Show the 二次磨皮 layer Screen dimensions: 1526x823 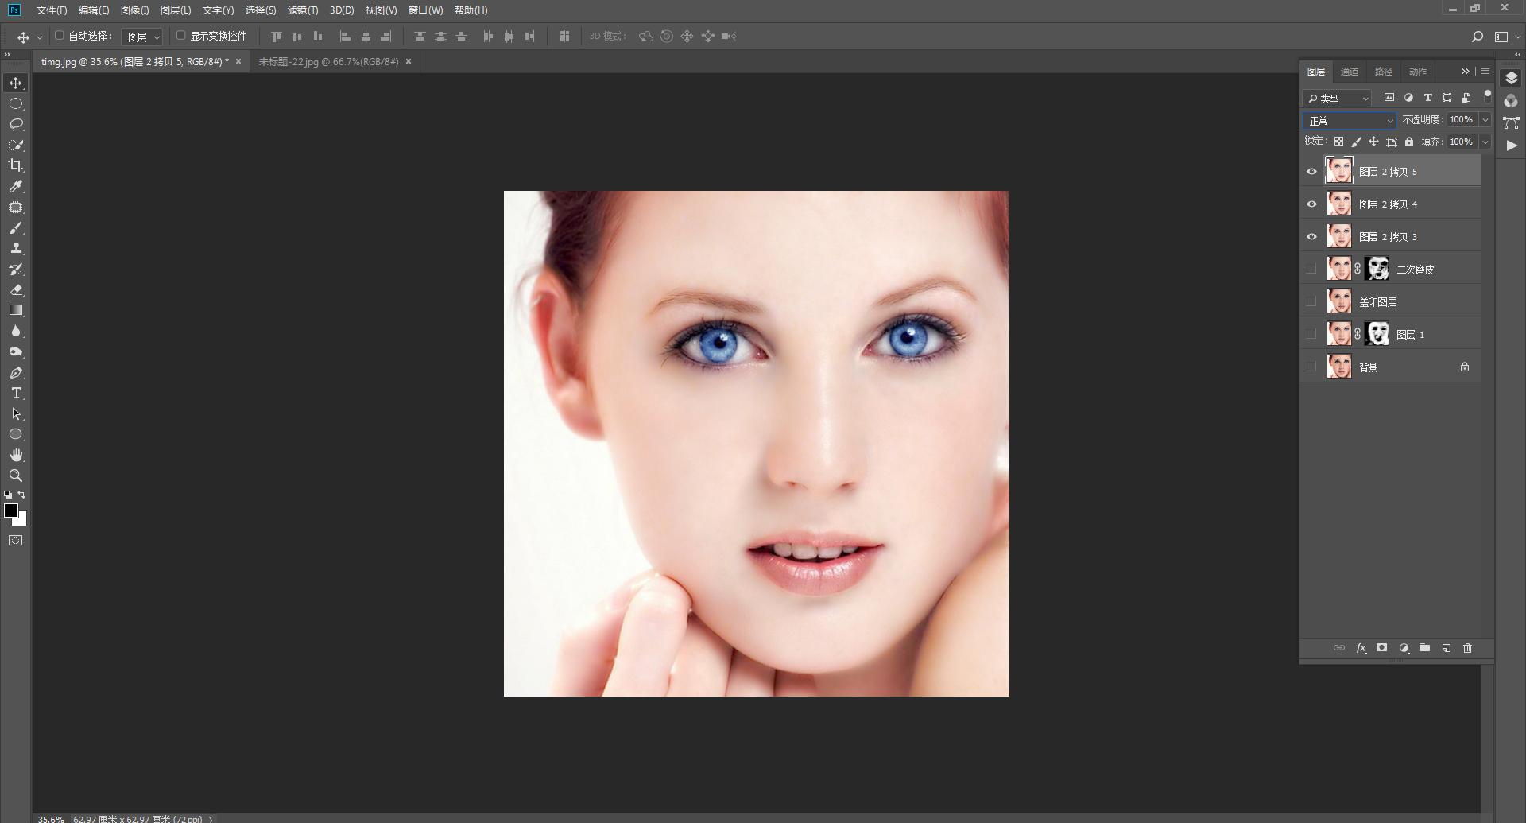1311,270
